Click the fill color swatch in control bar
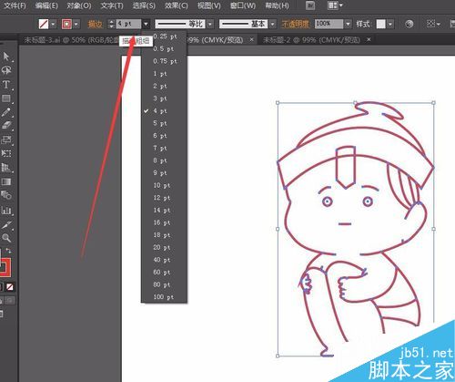The height and width of the screenshot is (382, 455). (44, 24)
